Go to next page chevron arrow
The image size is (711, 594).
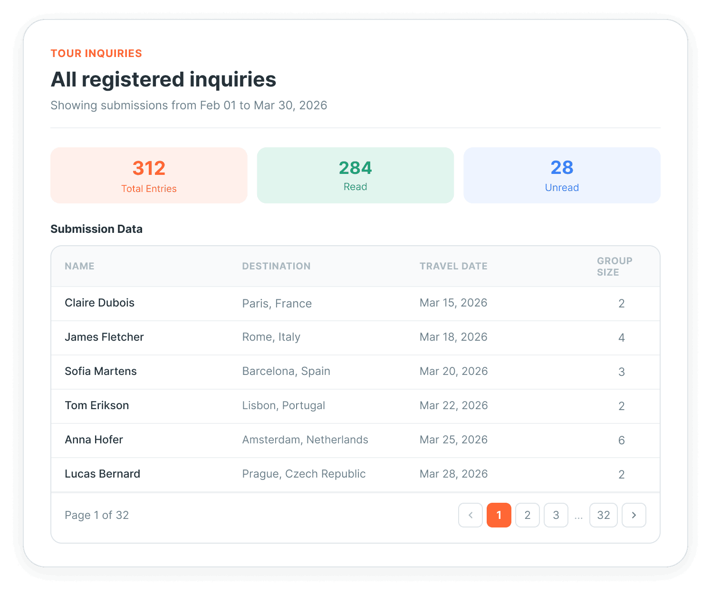[634, 515]
